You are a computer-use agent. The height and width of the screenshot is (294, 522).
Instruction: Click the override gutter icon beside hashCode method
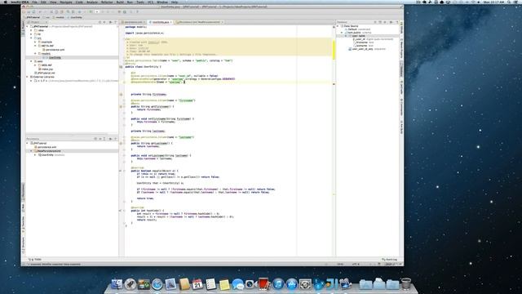pos(121,211)
